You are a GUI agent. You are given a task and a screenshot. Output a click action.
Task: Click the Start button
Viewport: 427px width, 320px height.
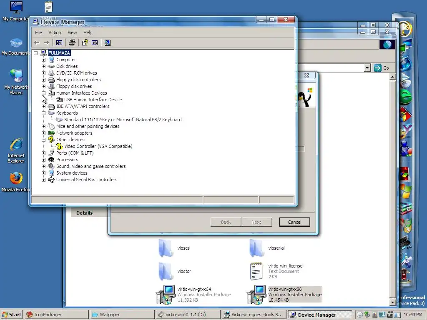tap(11, 315)
